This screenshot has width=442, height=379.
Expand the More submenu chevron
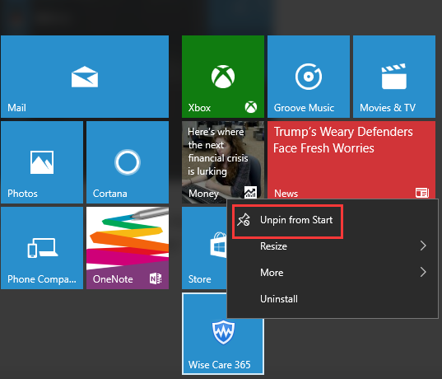click(423, 272)
